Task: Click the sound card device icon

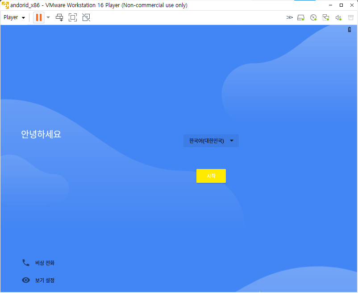Action: pos(338,17)
